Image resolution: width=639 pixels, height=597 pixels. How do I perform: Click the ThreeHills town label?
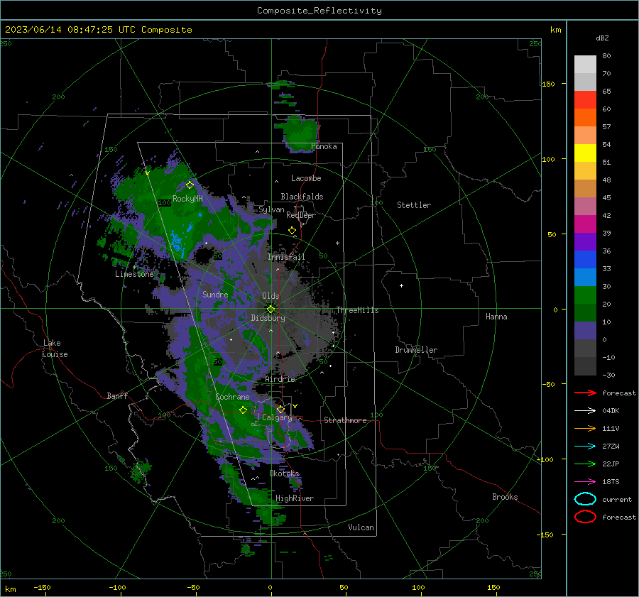tap(357, 310)
